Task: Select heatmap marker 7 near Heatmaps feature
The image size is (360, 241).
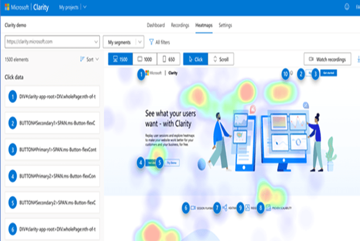Action: pos(217,208)
